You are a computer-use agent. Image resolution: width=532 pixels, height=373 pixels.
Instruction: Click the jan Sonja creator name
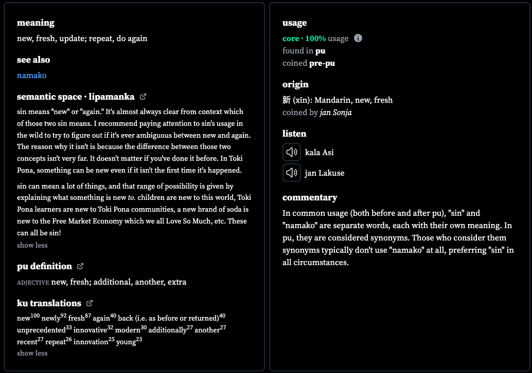click(335, 113)
